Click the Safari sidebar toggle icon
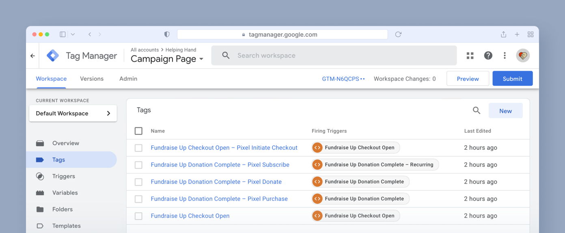The image size is (565, 233). [x=63, y=35]
